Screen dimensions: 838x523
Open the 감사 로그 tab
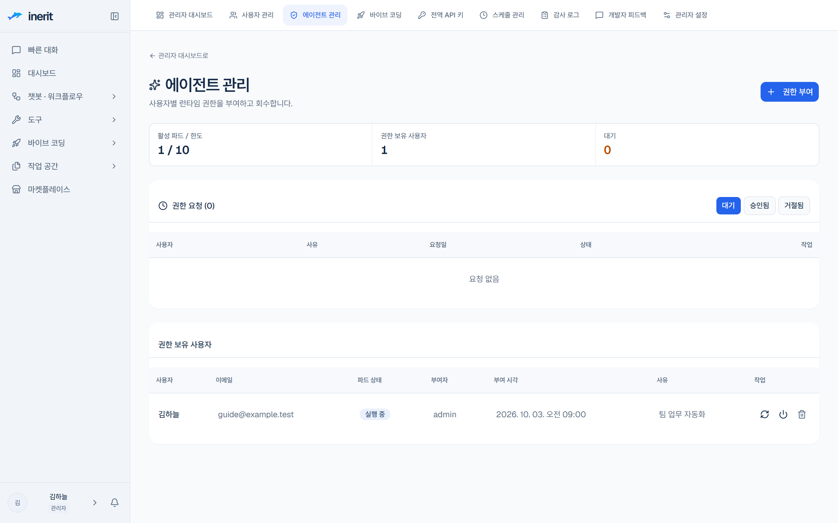[560, 15]
